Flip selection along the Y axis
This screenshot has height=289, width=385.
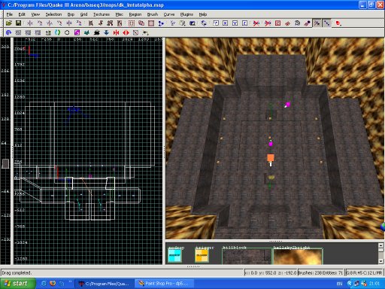pyautogui.click(x=50, y=23)
